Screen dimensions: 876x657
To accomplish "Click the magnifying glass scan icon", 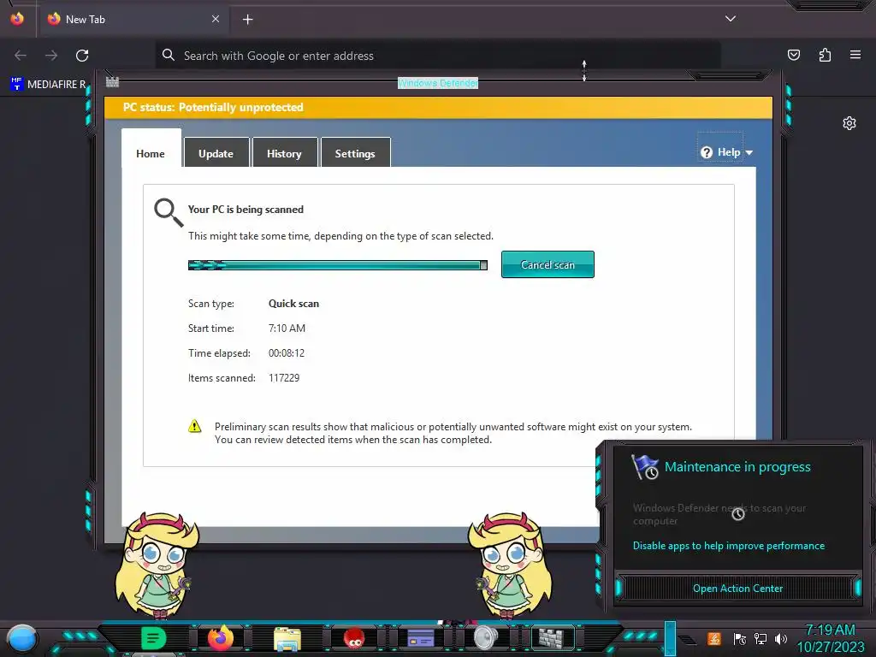I will point(169,212).
